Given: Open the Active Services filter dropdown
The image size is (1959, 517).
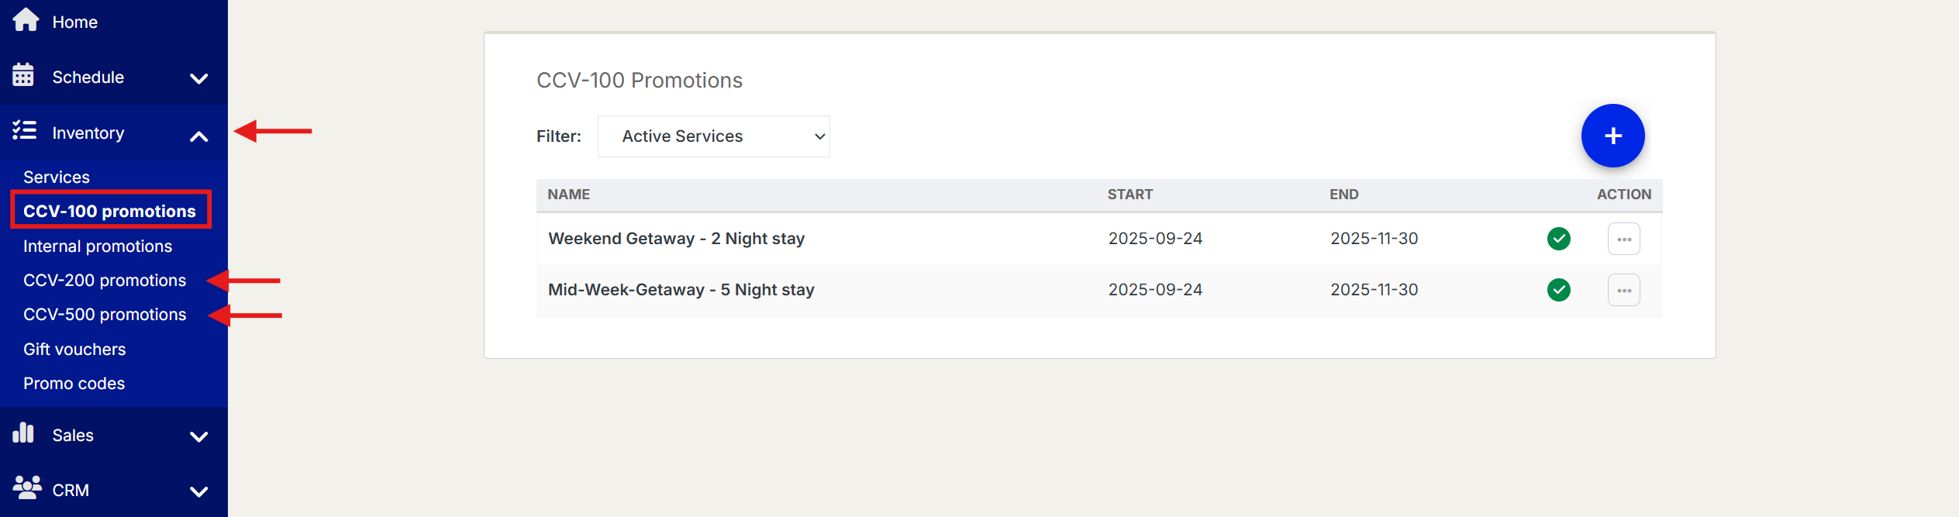Looking at the screenshot, I should tap(713, 136).
